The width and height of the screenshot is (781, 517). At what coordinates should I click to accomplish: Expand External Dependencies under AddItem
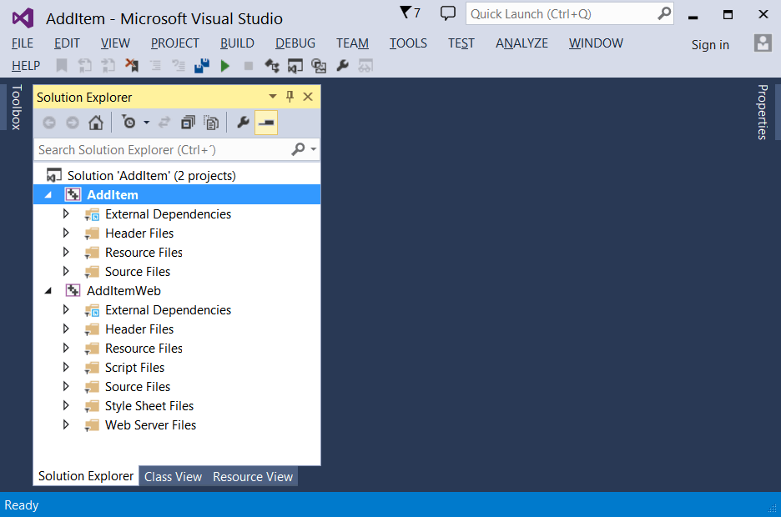[66, 214]
